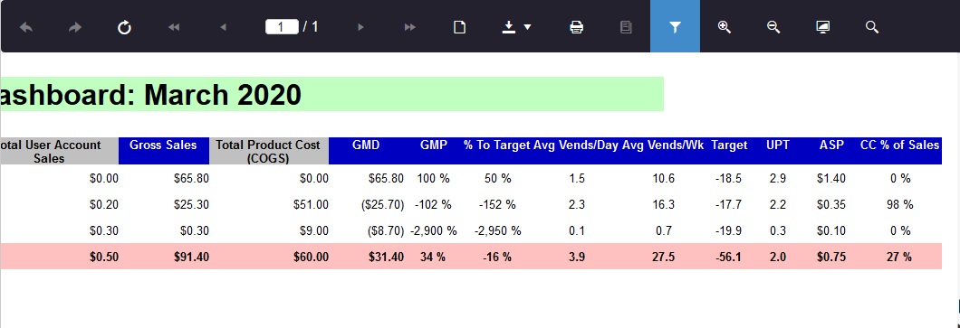Select the 27.5 total Avg Vends/Wk

(664, 258)
